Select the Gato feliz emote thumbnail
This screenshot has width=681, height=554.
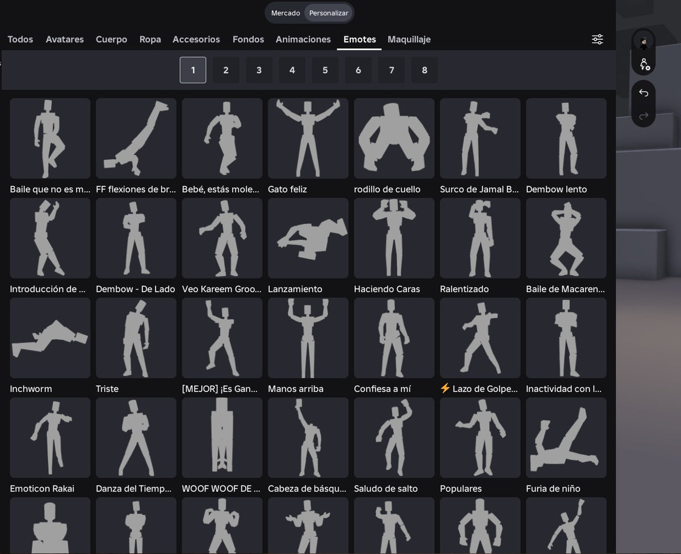[308, 138]
